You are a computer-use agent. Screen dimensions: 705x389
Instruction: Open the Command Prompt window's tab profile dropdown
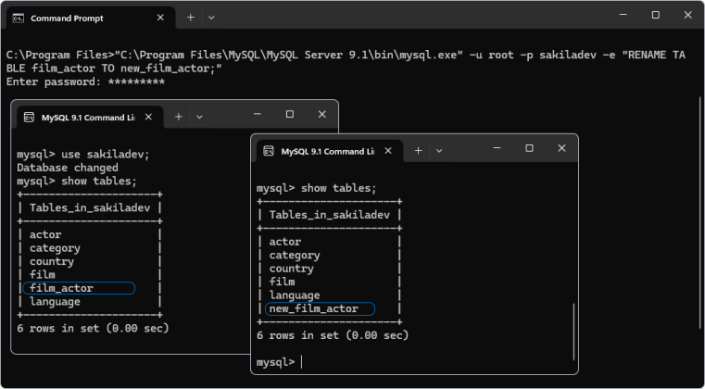point(211,18)
